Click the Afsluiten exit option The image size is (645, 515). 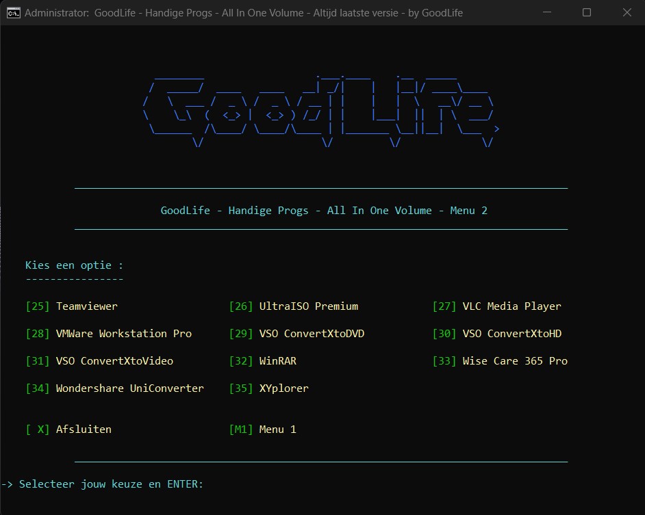point(84,430)
